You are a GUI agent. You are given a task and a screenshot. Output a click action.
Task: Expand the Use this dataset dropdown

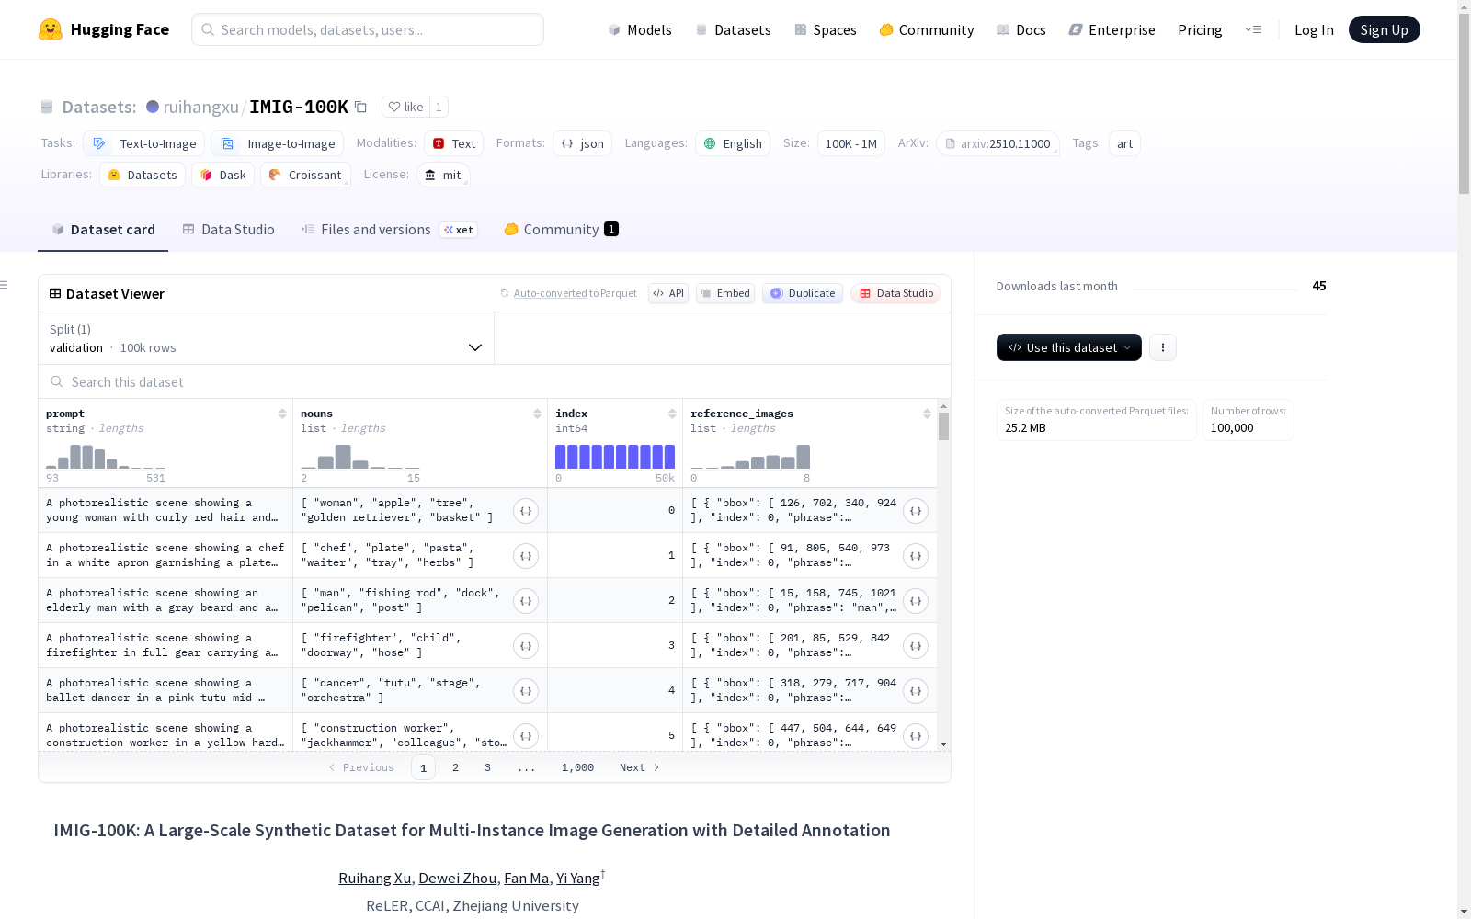[x=1068, y=347]
